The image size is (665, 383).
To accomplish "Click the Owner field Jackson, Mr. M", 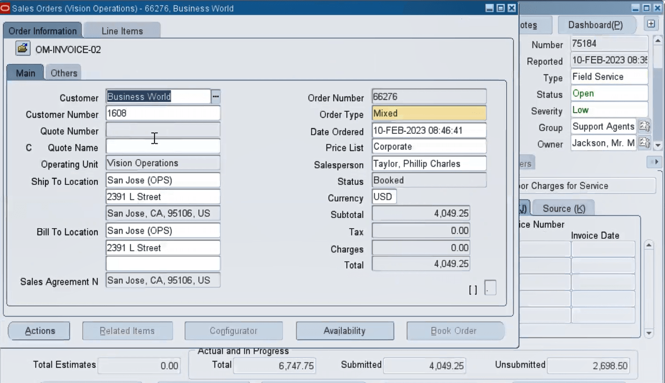I will click(x=604, y=143).
